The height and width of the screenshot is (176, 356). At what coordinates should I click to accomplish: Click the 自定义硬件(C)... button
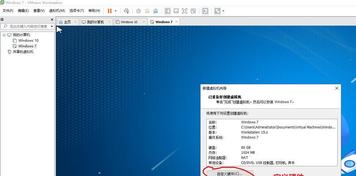(230, 174)
